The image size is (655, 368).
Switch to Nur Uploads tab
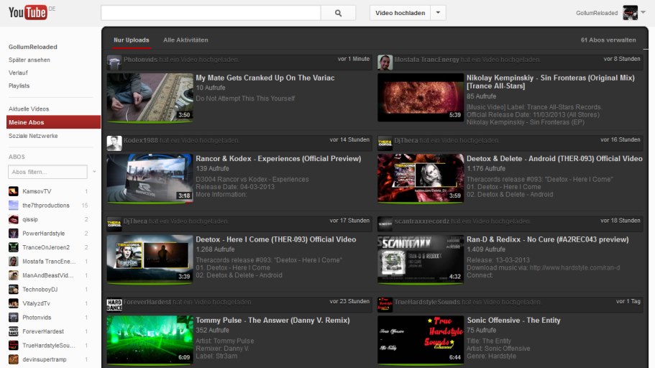tap(131, 40)
